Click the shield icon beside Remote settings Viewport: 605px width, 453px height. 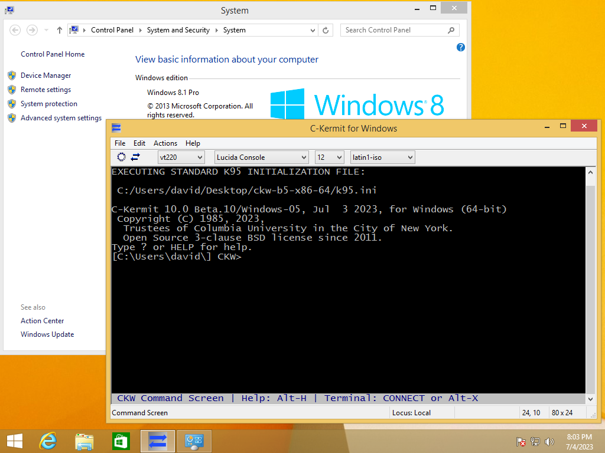pos(12,90)
